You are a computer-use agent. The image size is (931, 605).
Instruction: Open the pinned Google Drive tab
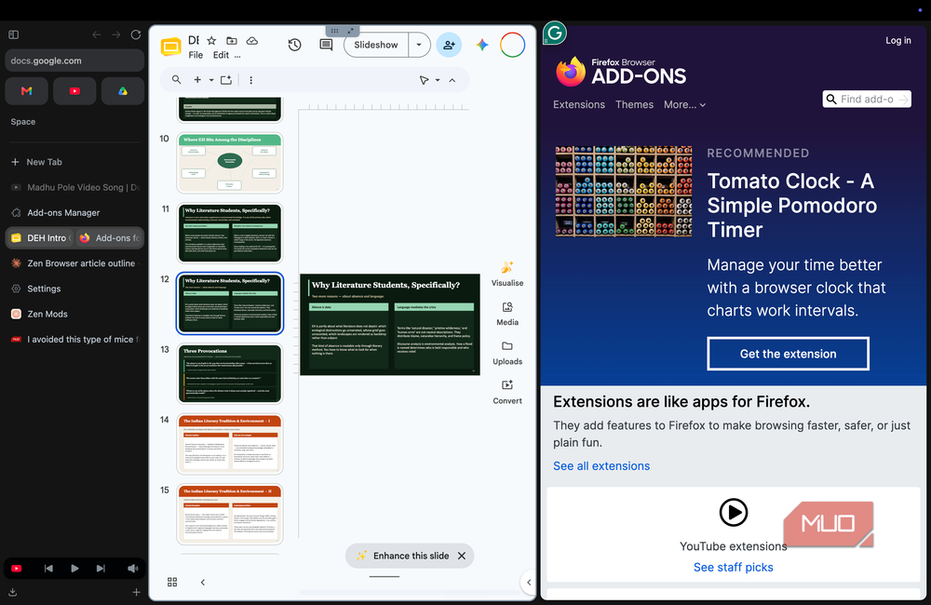pos(122,91)
